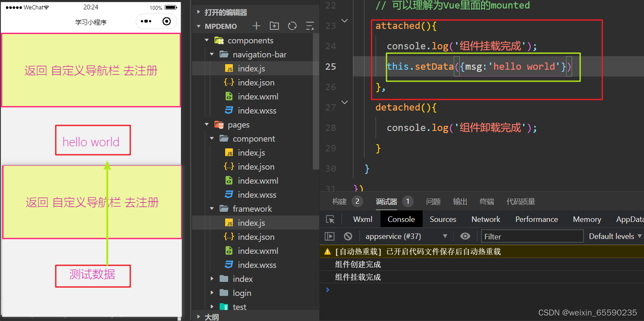
Task: Click the 组件挂载完成 console log line
Action: click(x=358, y=277)
